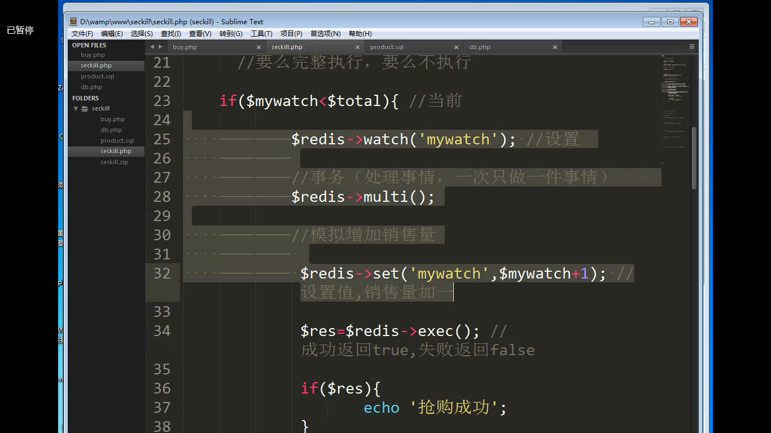Screen dimensions: 771x433
Task: Click the if($mywatch<$total){ code line
Action: [x=309, y=101]
